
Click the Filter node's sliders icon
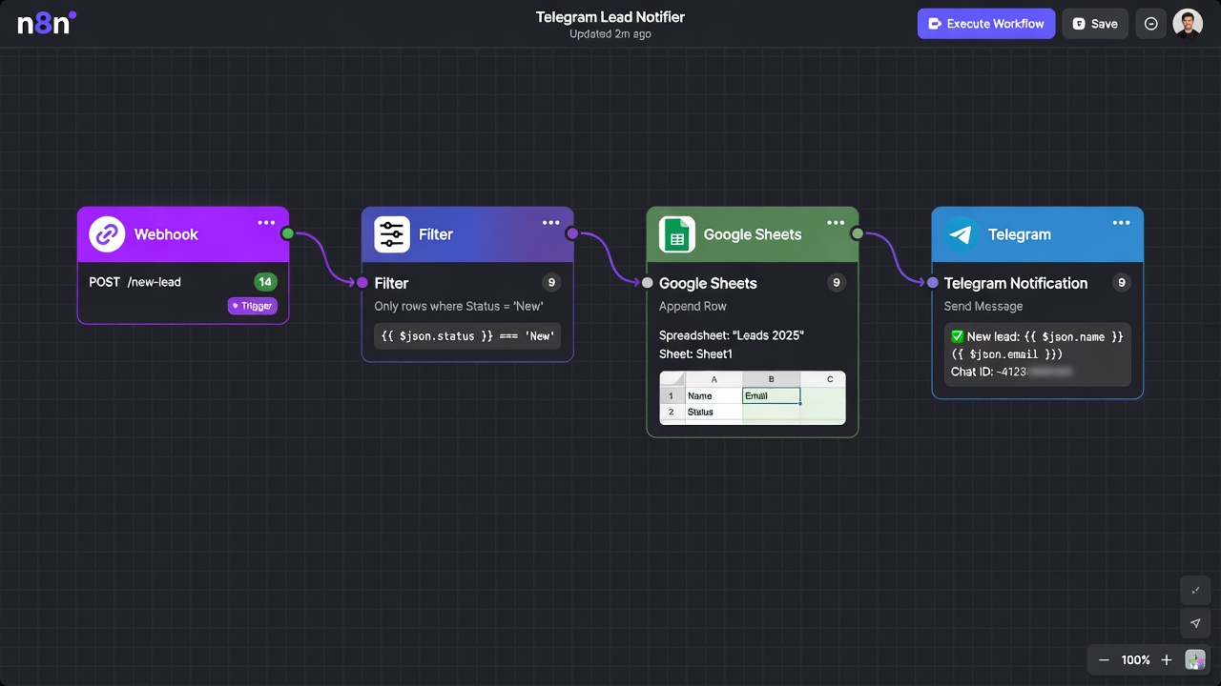[x=391, y=233]
